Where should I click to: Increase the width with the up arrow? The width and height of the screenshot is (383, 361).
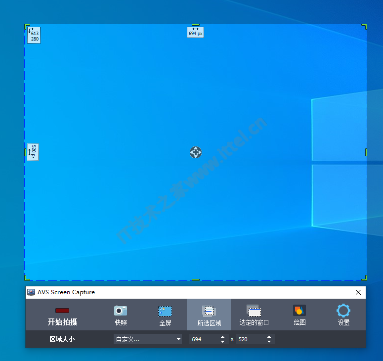point(222,337)
